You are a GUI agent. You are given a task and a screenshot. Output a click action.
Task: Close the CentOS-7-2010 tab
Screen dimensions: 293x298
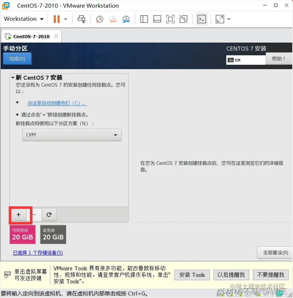[56, 36]
